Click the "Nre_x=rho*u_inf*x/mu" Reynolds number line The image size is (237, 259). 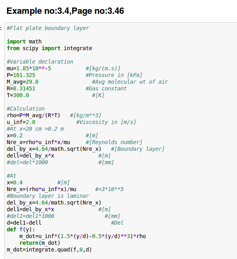point(38,142)
